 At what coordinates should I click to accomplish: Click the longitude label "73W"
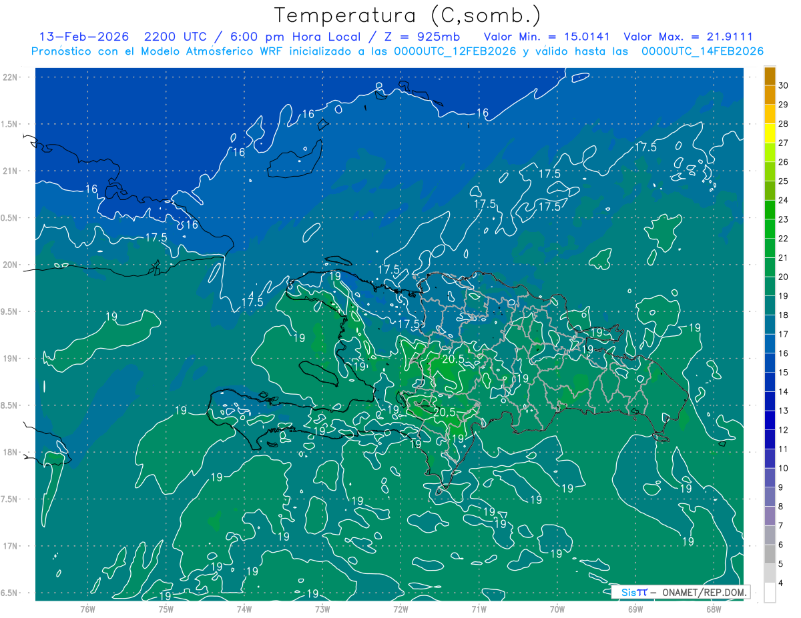322,609
